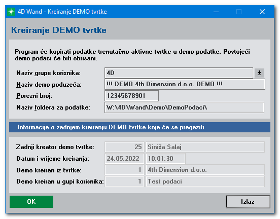
Task: Select the creation time field 10:01:30
Action: [165, 159]
